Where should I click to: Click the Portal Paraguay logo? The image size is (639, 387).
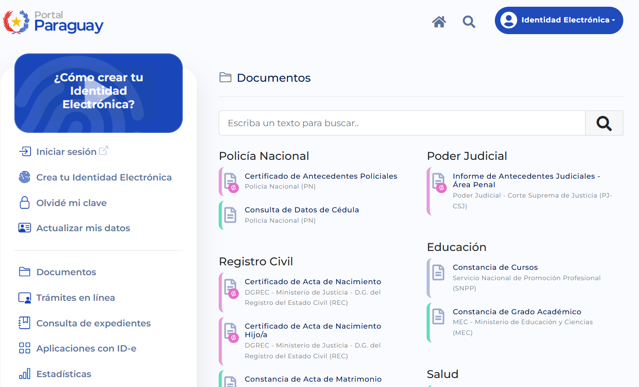(53, 22)
